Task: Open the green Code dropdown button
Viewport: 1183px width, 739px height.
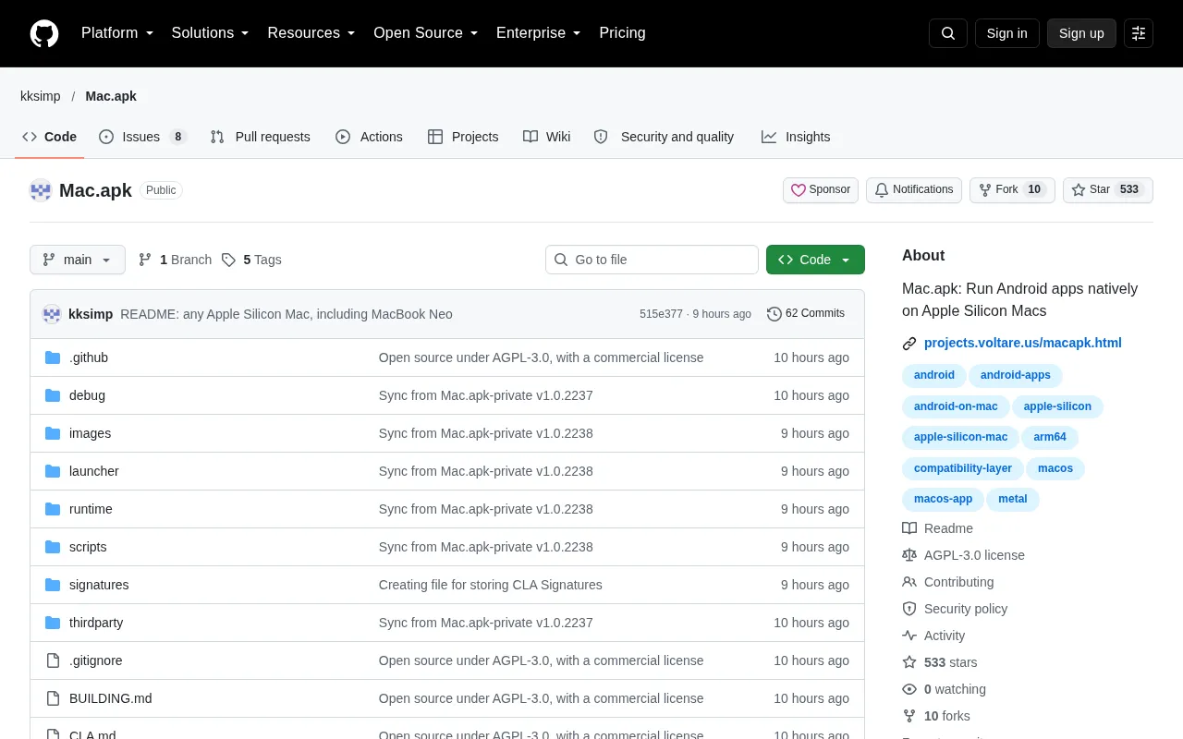Action: pyautogui.click(x=815, y=260)
